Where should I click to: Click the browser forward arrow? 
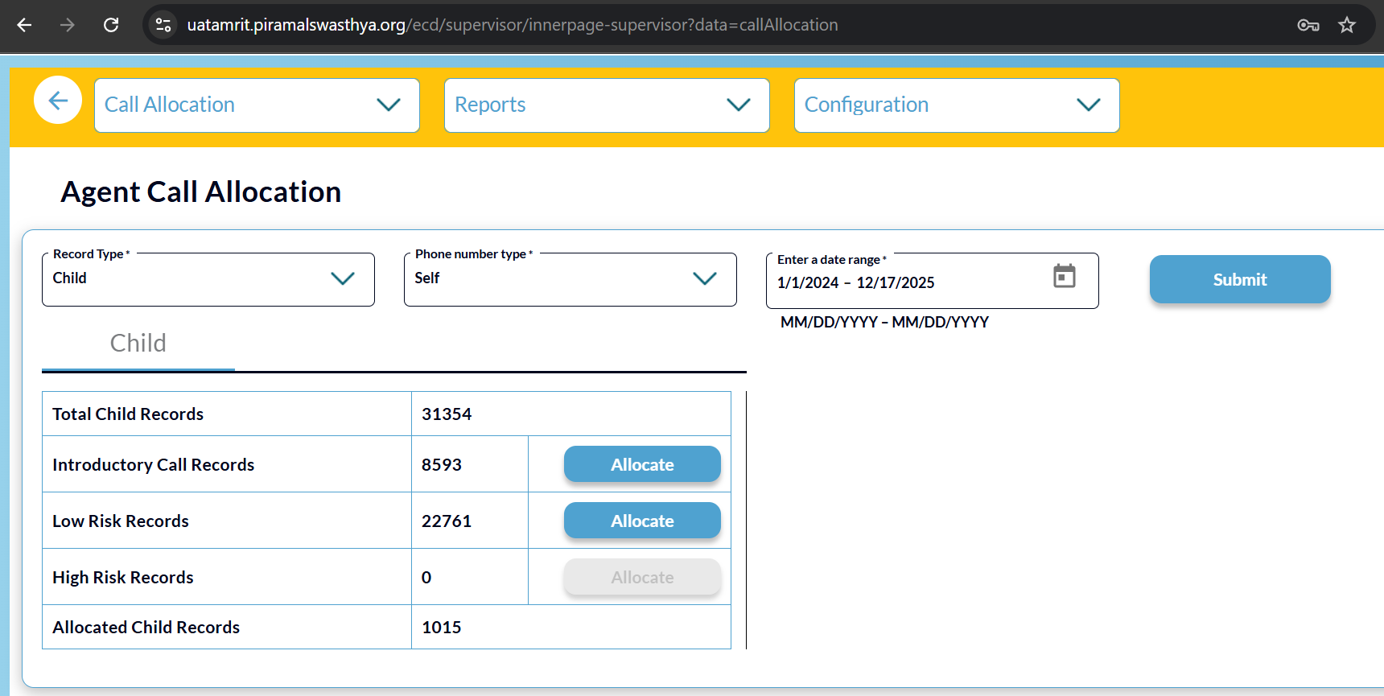point(68,25)
